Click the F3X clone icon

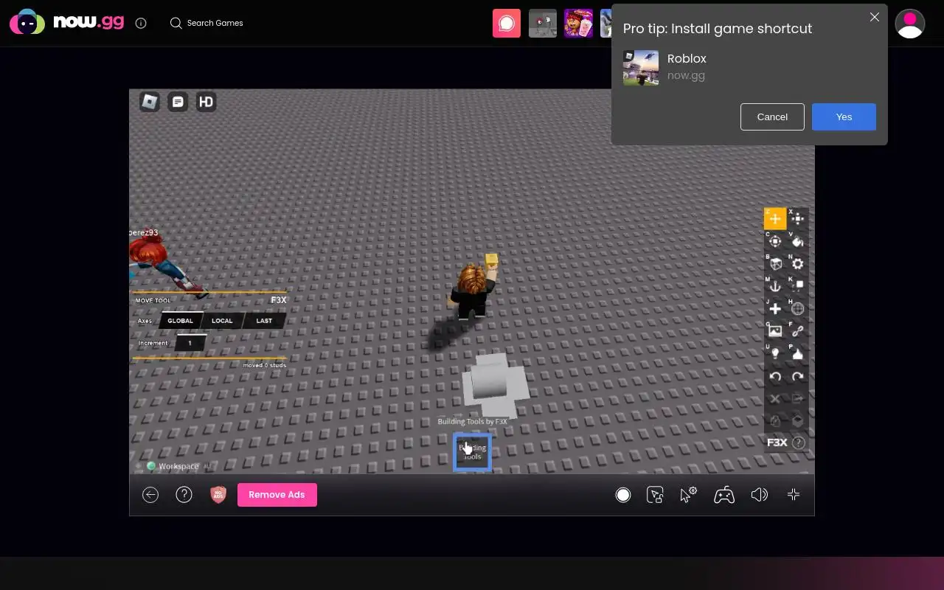775,421
